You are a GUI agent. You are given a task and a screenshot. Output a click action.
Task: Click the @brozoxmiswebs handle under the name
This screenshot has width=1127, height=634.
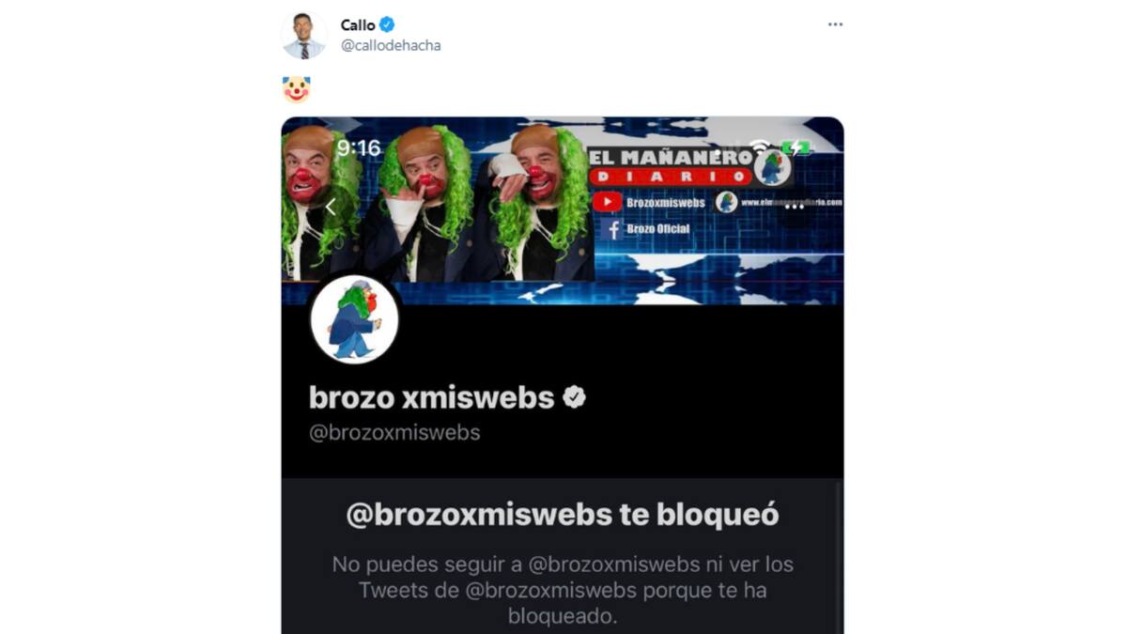[394, 433]
